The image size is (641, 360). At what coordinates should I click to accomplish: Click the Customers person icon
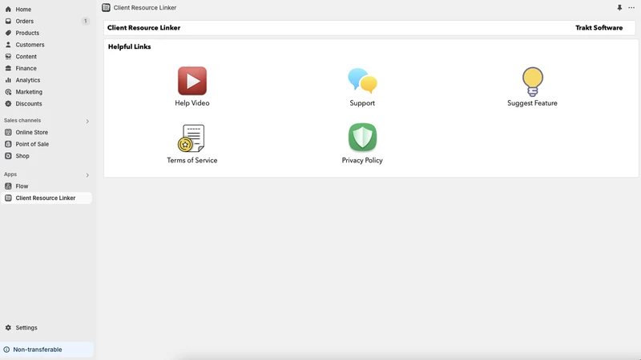pos(8,45)
